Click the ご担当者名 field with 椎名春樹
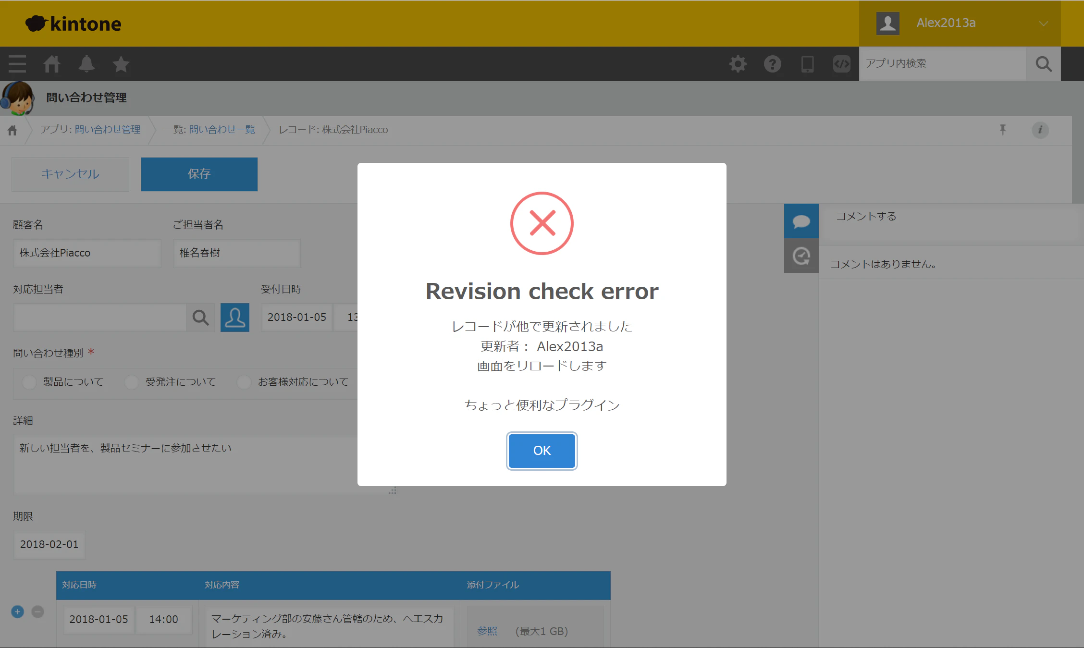This screenshot has width=1084, height=648. 236,253
